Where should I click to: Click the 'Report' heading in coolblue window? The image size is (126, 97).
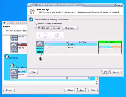point(7,27)
